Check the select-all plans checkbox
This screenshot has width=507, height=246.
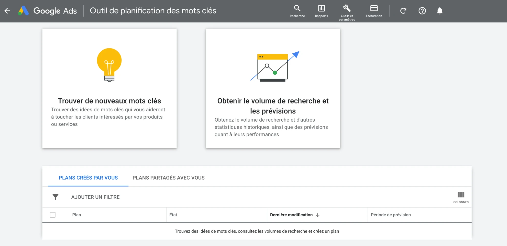[52, 215]
